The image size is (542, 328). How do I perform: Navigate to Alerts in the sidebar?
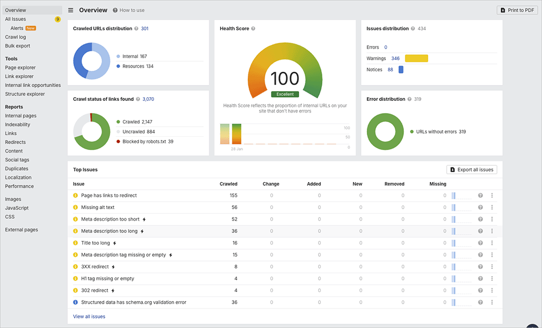point(18,28)
